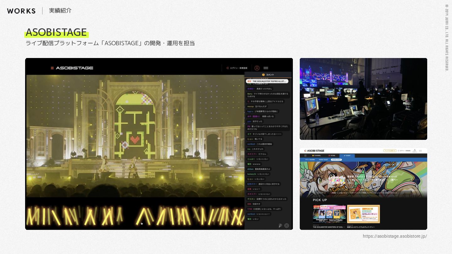Click the maintenance notice line under the hero banner
This screenshot has height=254, width=452.
pyautogui.click(x=364, y=193)
